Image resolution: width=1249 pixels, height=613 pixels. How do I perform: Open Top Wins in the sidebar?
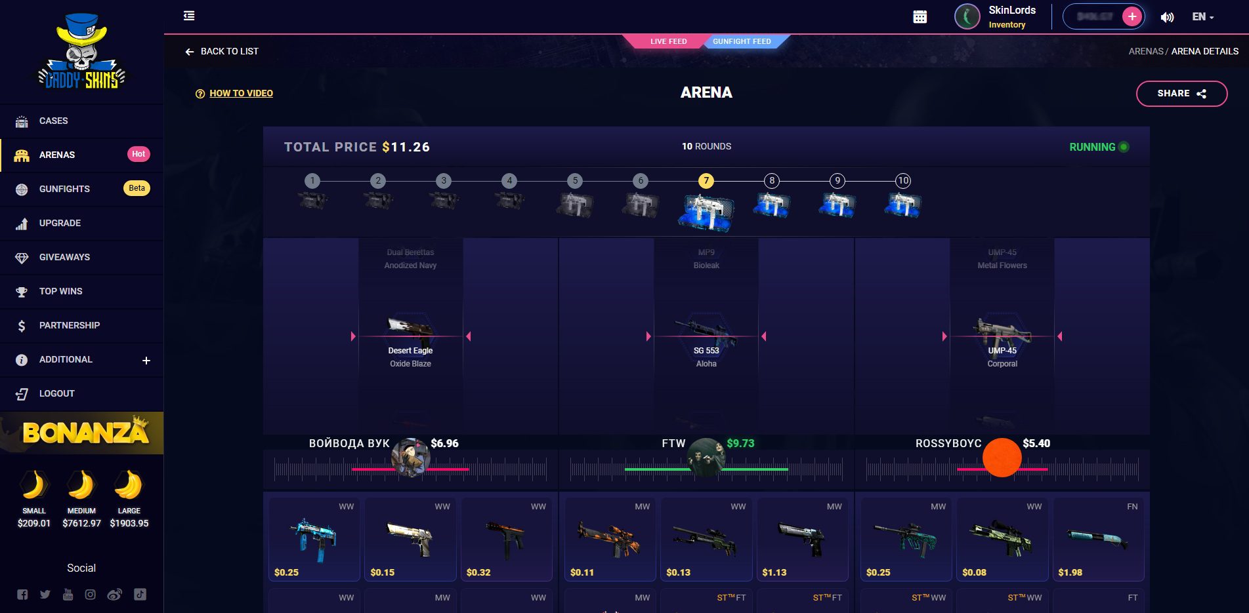click(x=81, y=291)
